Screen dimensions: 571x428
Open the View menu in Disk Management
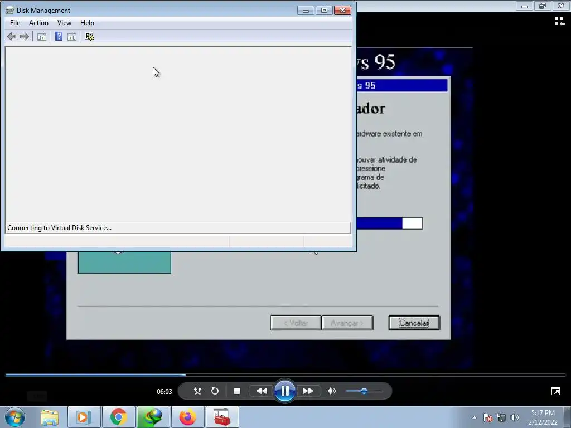(x=64, y=22)
